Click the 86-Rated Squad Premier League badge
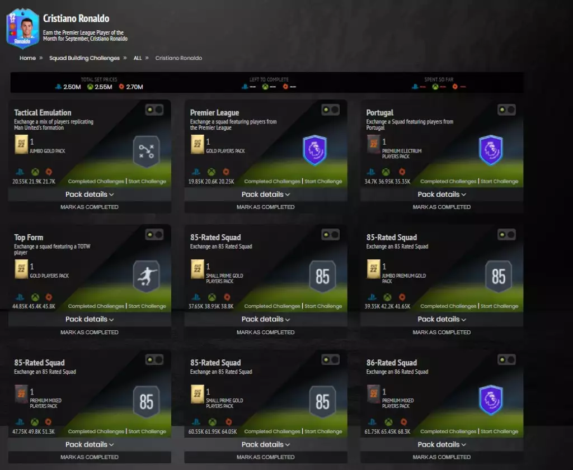The width and height of the screenshot is (573, 470). 491,401
